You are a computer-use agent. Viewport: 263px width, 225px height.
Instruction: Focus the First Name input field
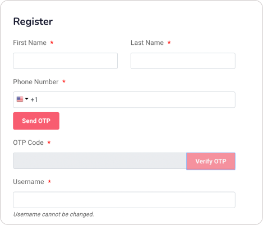(65, 61)
